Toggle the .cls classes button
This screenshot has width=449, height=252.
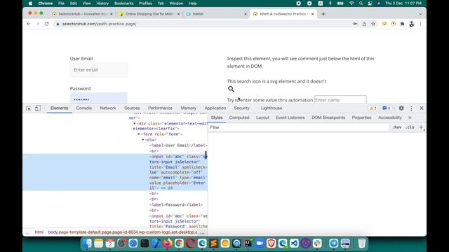point(410,127)
